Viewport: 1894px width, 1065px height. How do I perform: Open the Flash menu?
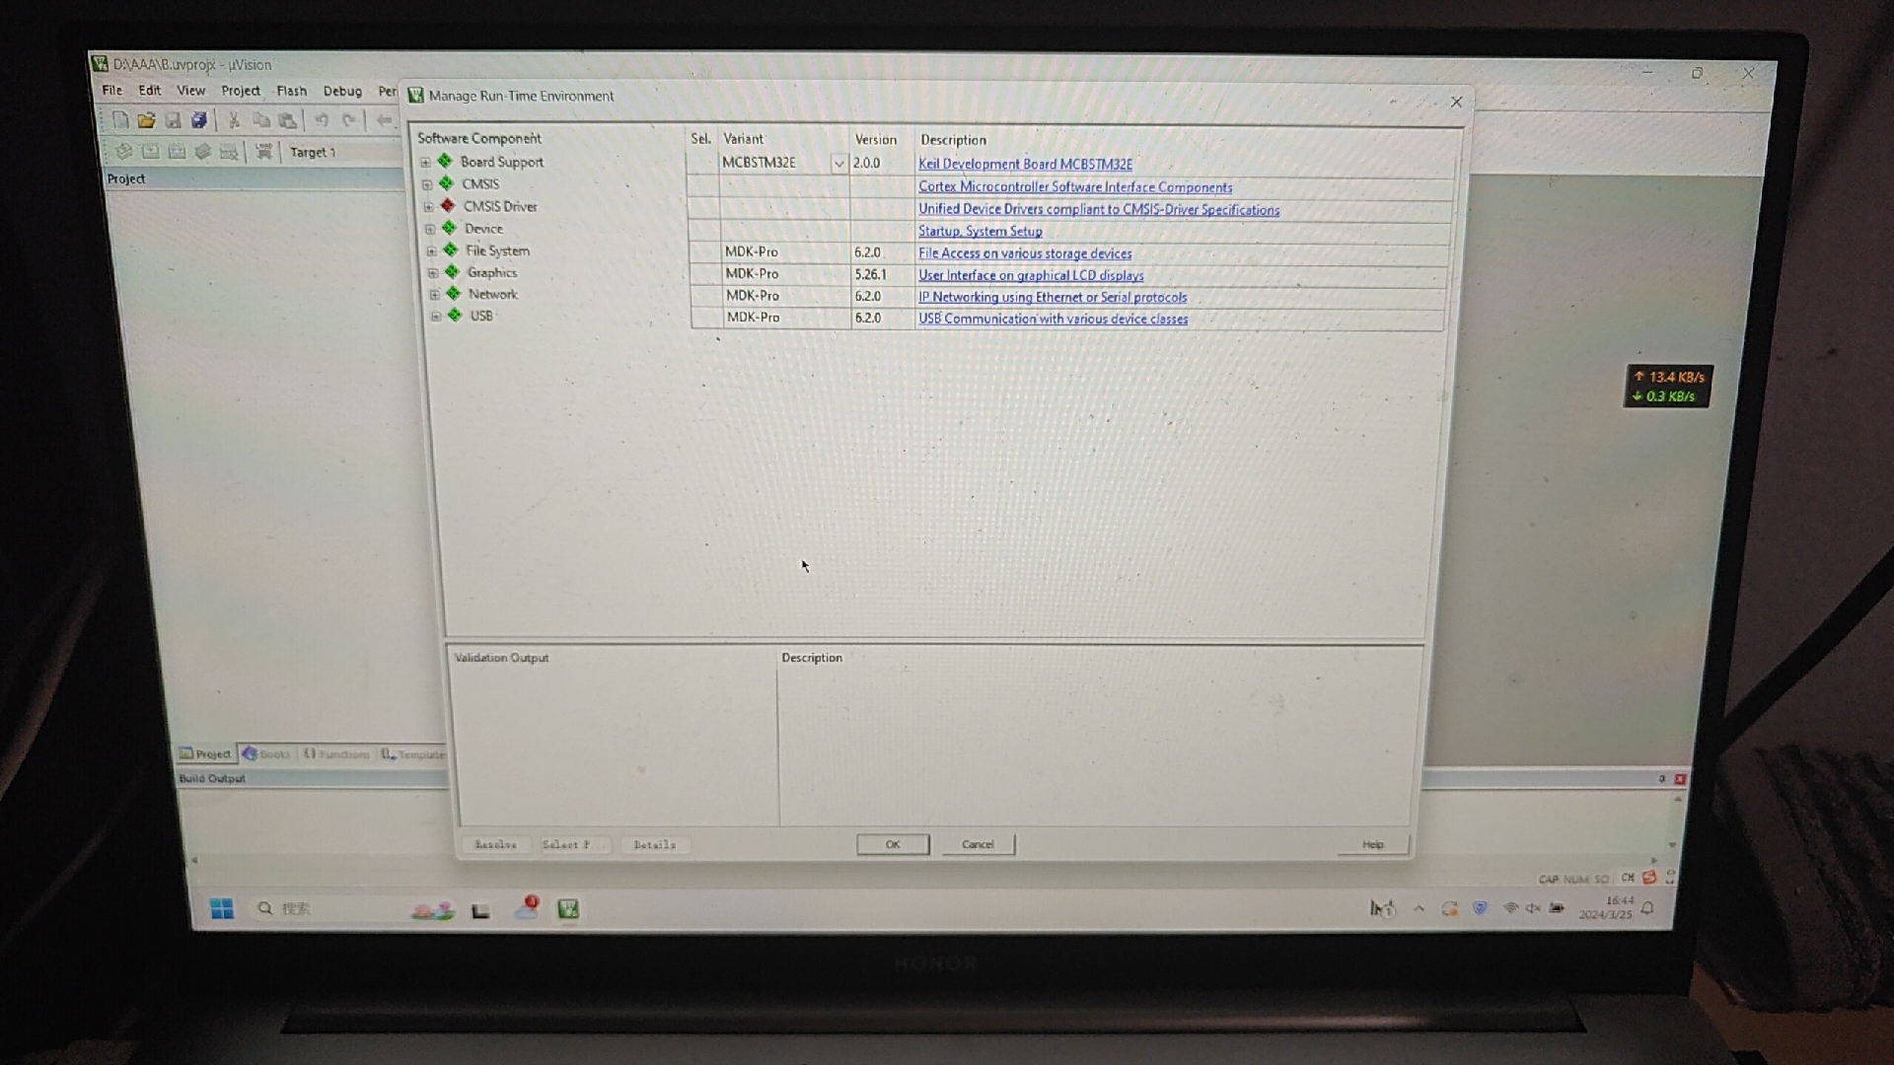coord(291,91)
